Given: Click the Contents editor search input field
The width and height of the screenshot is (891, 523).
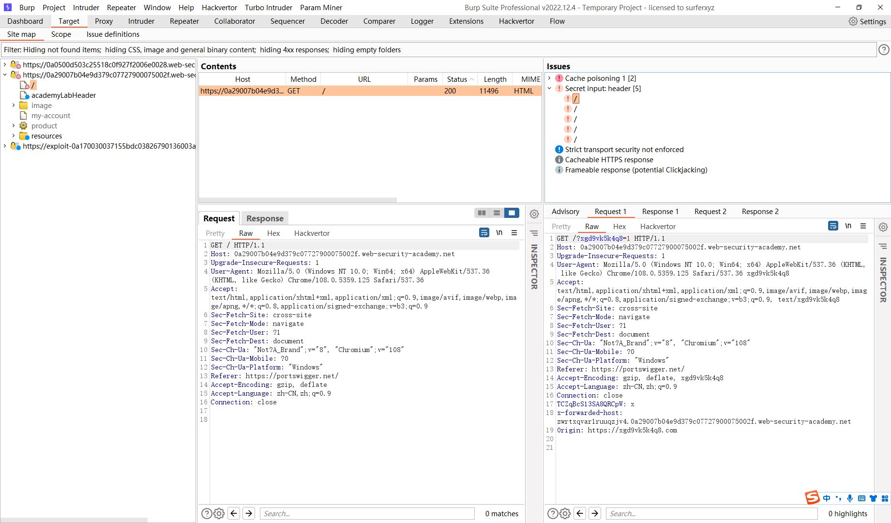Looking at the screenshot, I should [367, 513].
